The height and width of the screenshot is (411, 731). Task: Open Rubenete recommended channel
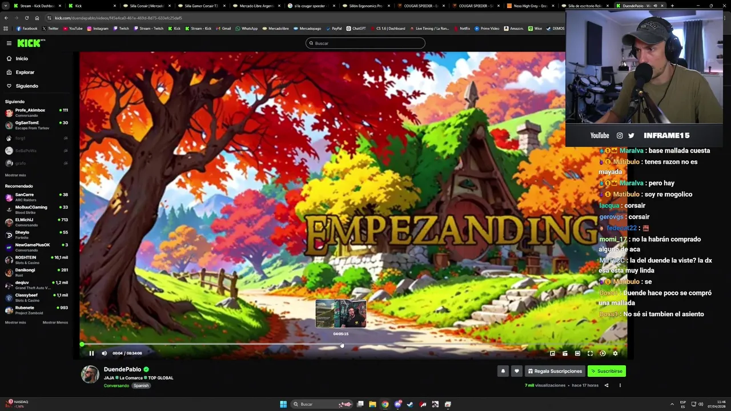coord(37,310)
